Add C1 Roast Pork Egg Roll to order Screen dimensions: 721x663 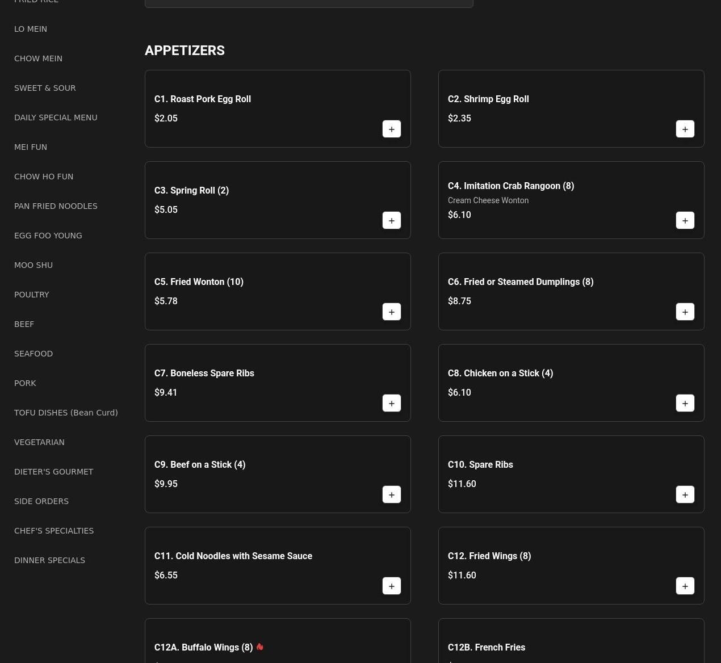pyautogui.click(x=392, y=129)
